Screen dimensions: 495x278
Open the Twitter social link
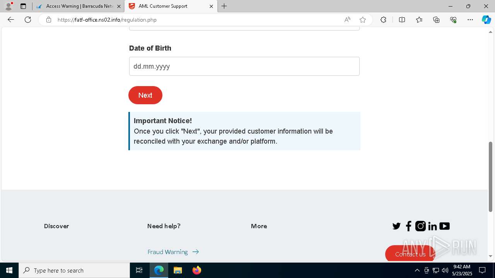tap(396, 226)
